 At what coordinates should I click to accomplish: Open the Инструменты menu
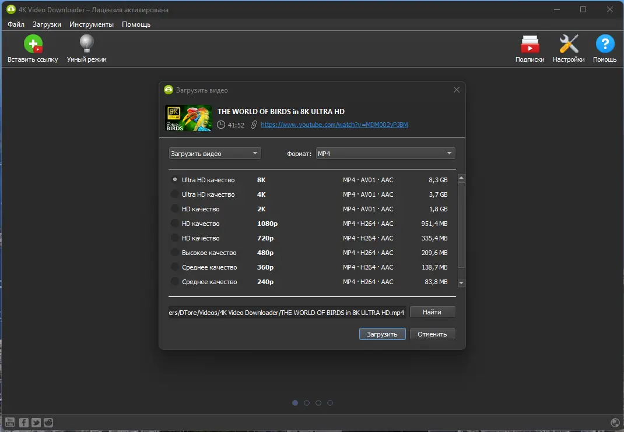point(92,24)
